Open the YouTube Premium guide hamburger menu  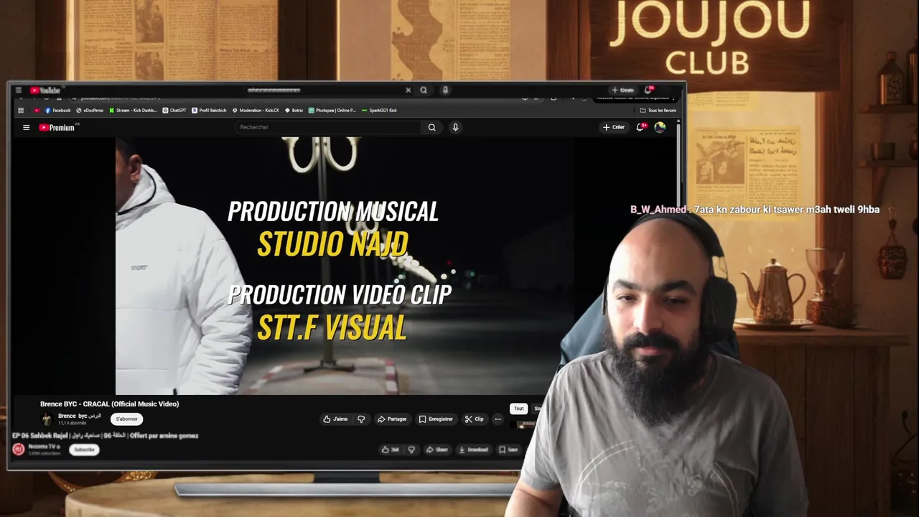[x=26, y=127]
